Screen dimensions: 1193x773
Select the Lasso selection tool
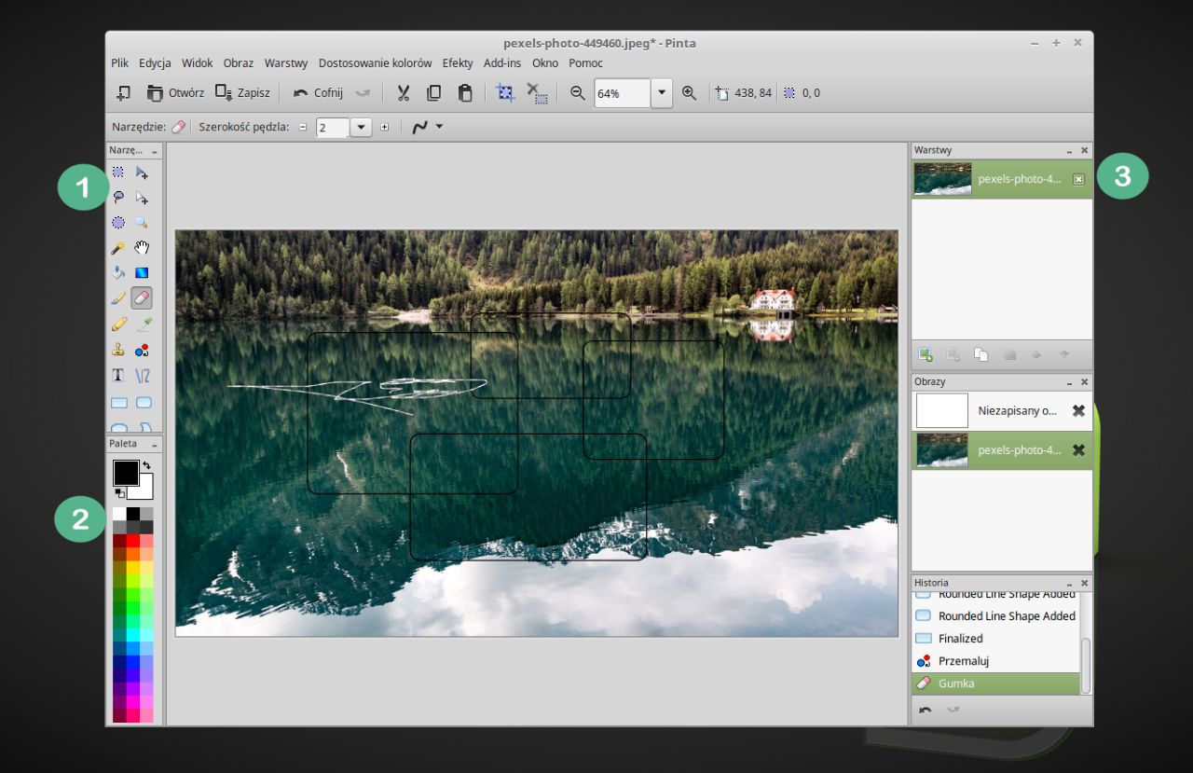tap(118, 198)
